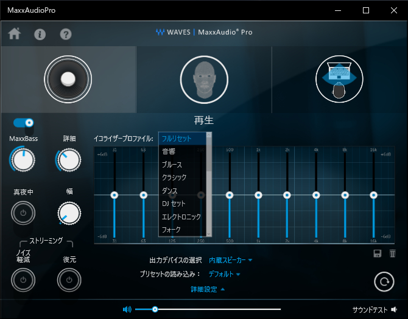Screen dimensions: 408x319
Task: Enable the 真夜中 midnight power button
Action: coord(23,213)
